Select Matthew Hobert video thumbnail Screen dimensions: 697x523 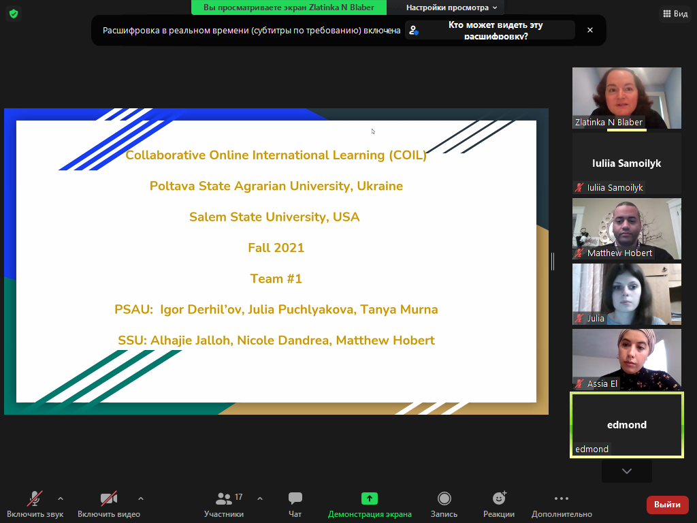point(626,229)
